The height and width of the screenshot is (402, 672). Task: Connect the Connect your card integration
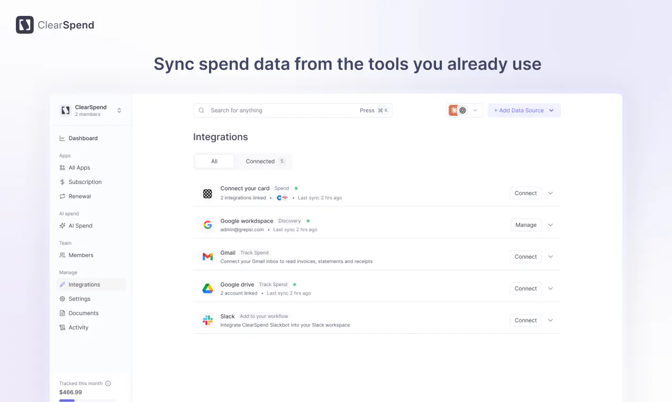pos(526,193)
